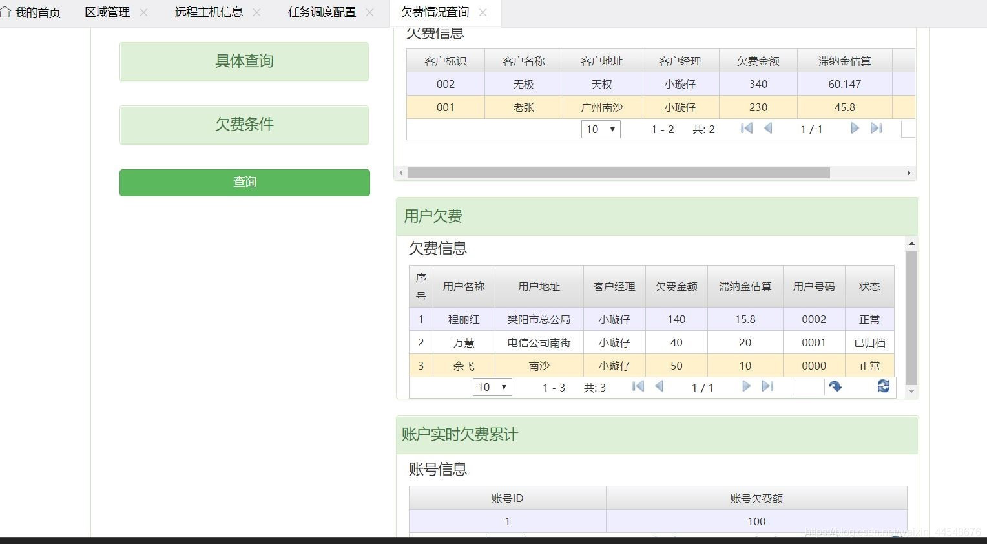Click the 用户欠费 scrollbar down arrow
The height and width of the screenshot is (544, 987).
pos(911,391)
